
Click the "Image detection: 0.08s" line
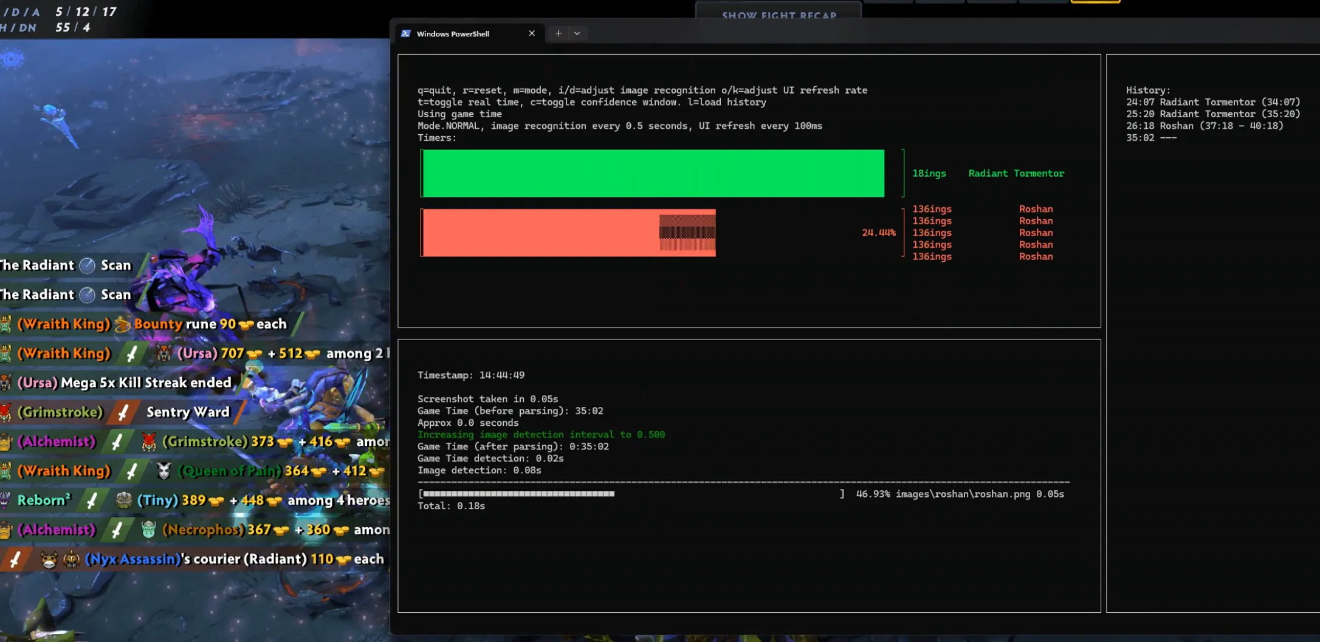479,470
